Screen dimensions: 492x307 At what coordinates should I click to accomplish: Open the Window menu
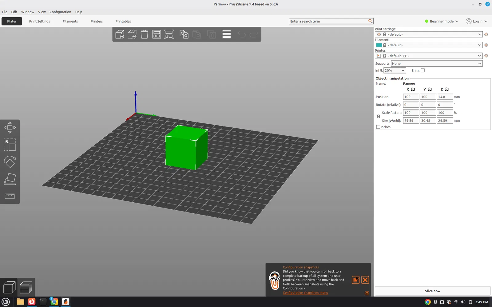(28, 12)
